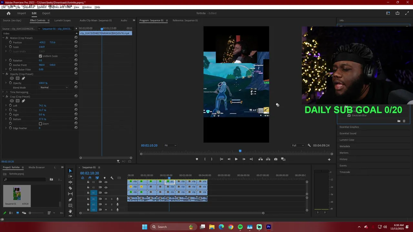Expand the Time Remapping effect

click(3, 92)
